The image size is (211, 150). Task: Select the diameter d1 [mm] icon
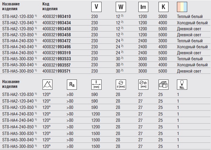(143, 85)
